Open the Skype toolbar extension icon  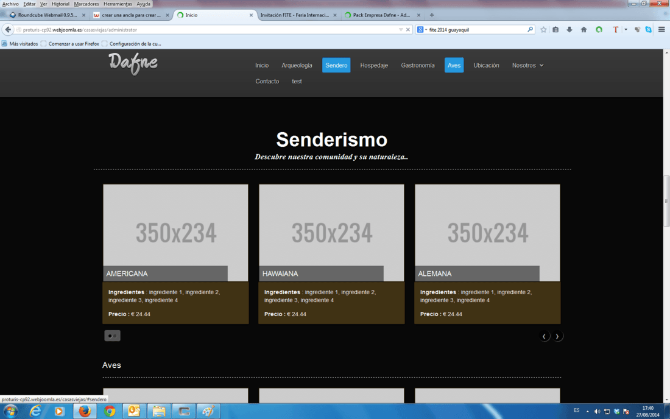pyautogui.click(x=648, y=29)
